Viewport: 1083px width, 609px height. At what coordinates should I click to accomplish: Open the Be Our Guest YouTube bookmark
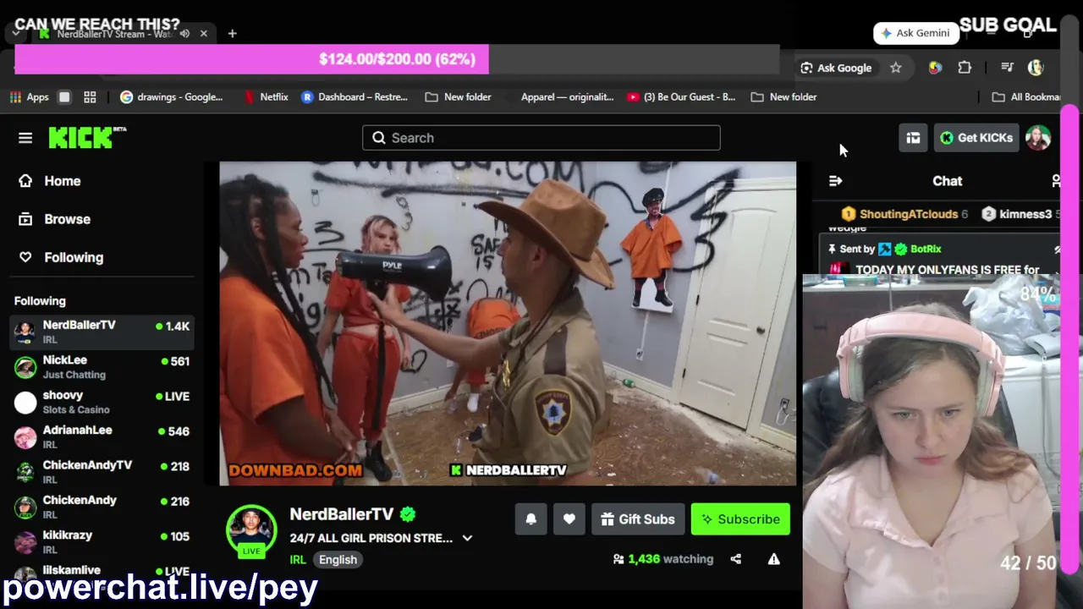pos(681,97)
